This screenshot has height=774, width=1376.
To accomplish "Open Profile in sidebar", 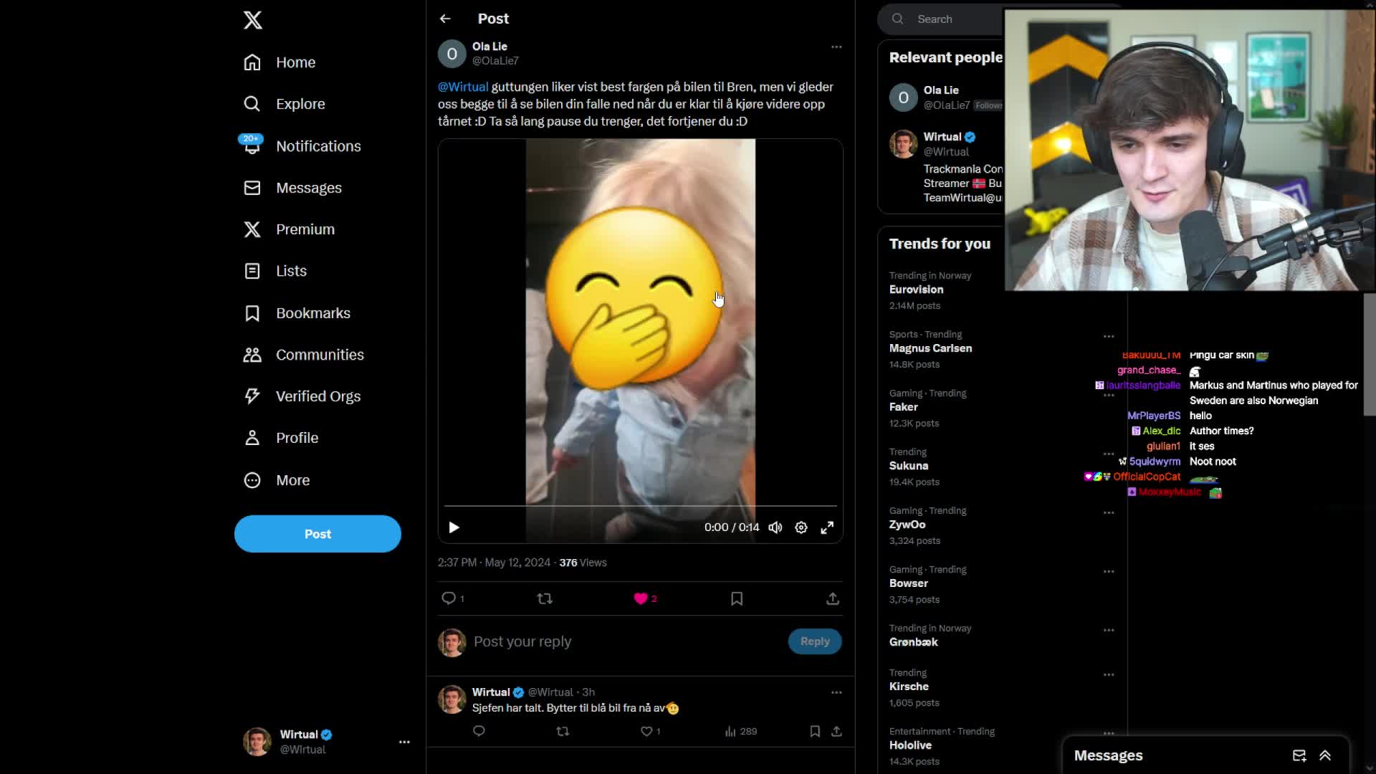I will coord(281,438).
